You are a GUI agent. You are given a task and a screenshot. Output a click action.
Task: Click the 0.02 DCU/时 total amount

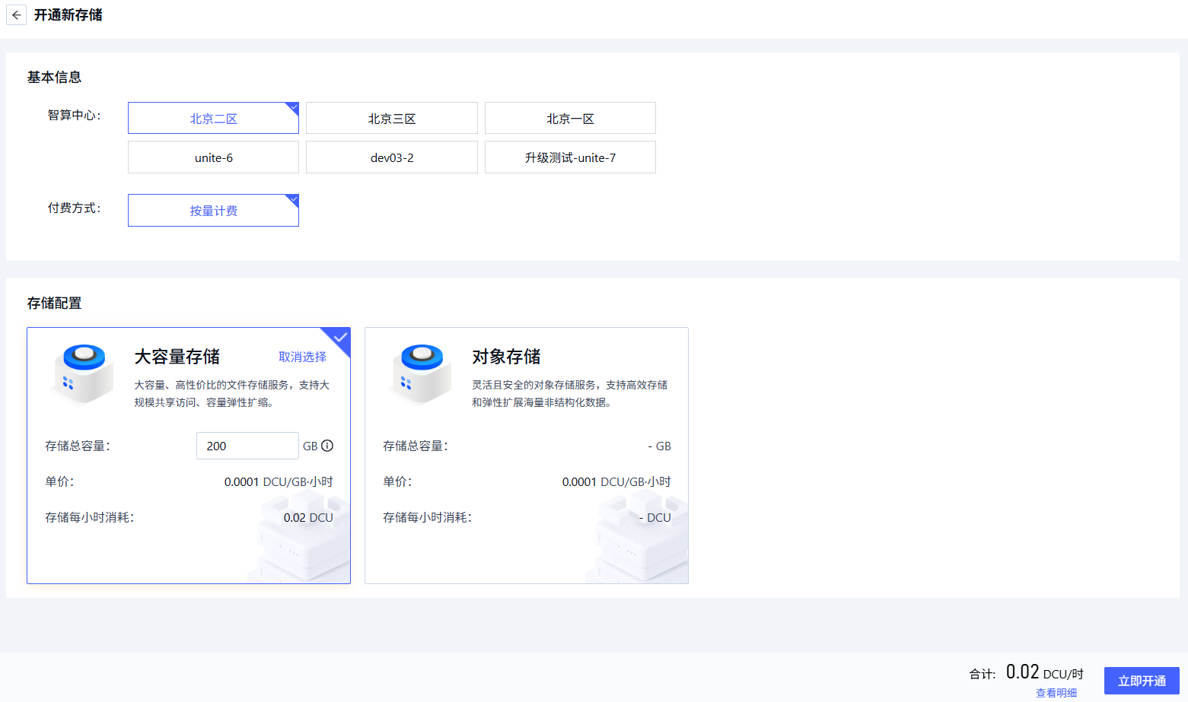[x=1044, y=672]
